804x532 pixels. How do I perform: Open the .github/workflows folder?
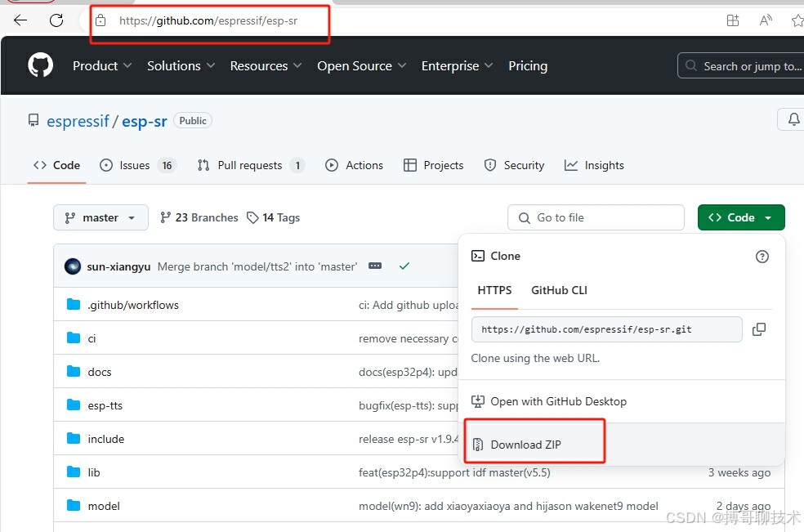click(133, 305)
